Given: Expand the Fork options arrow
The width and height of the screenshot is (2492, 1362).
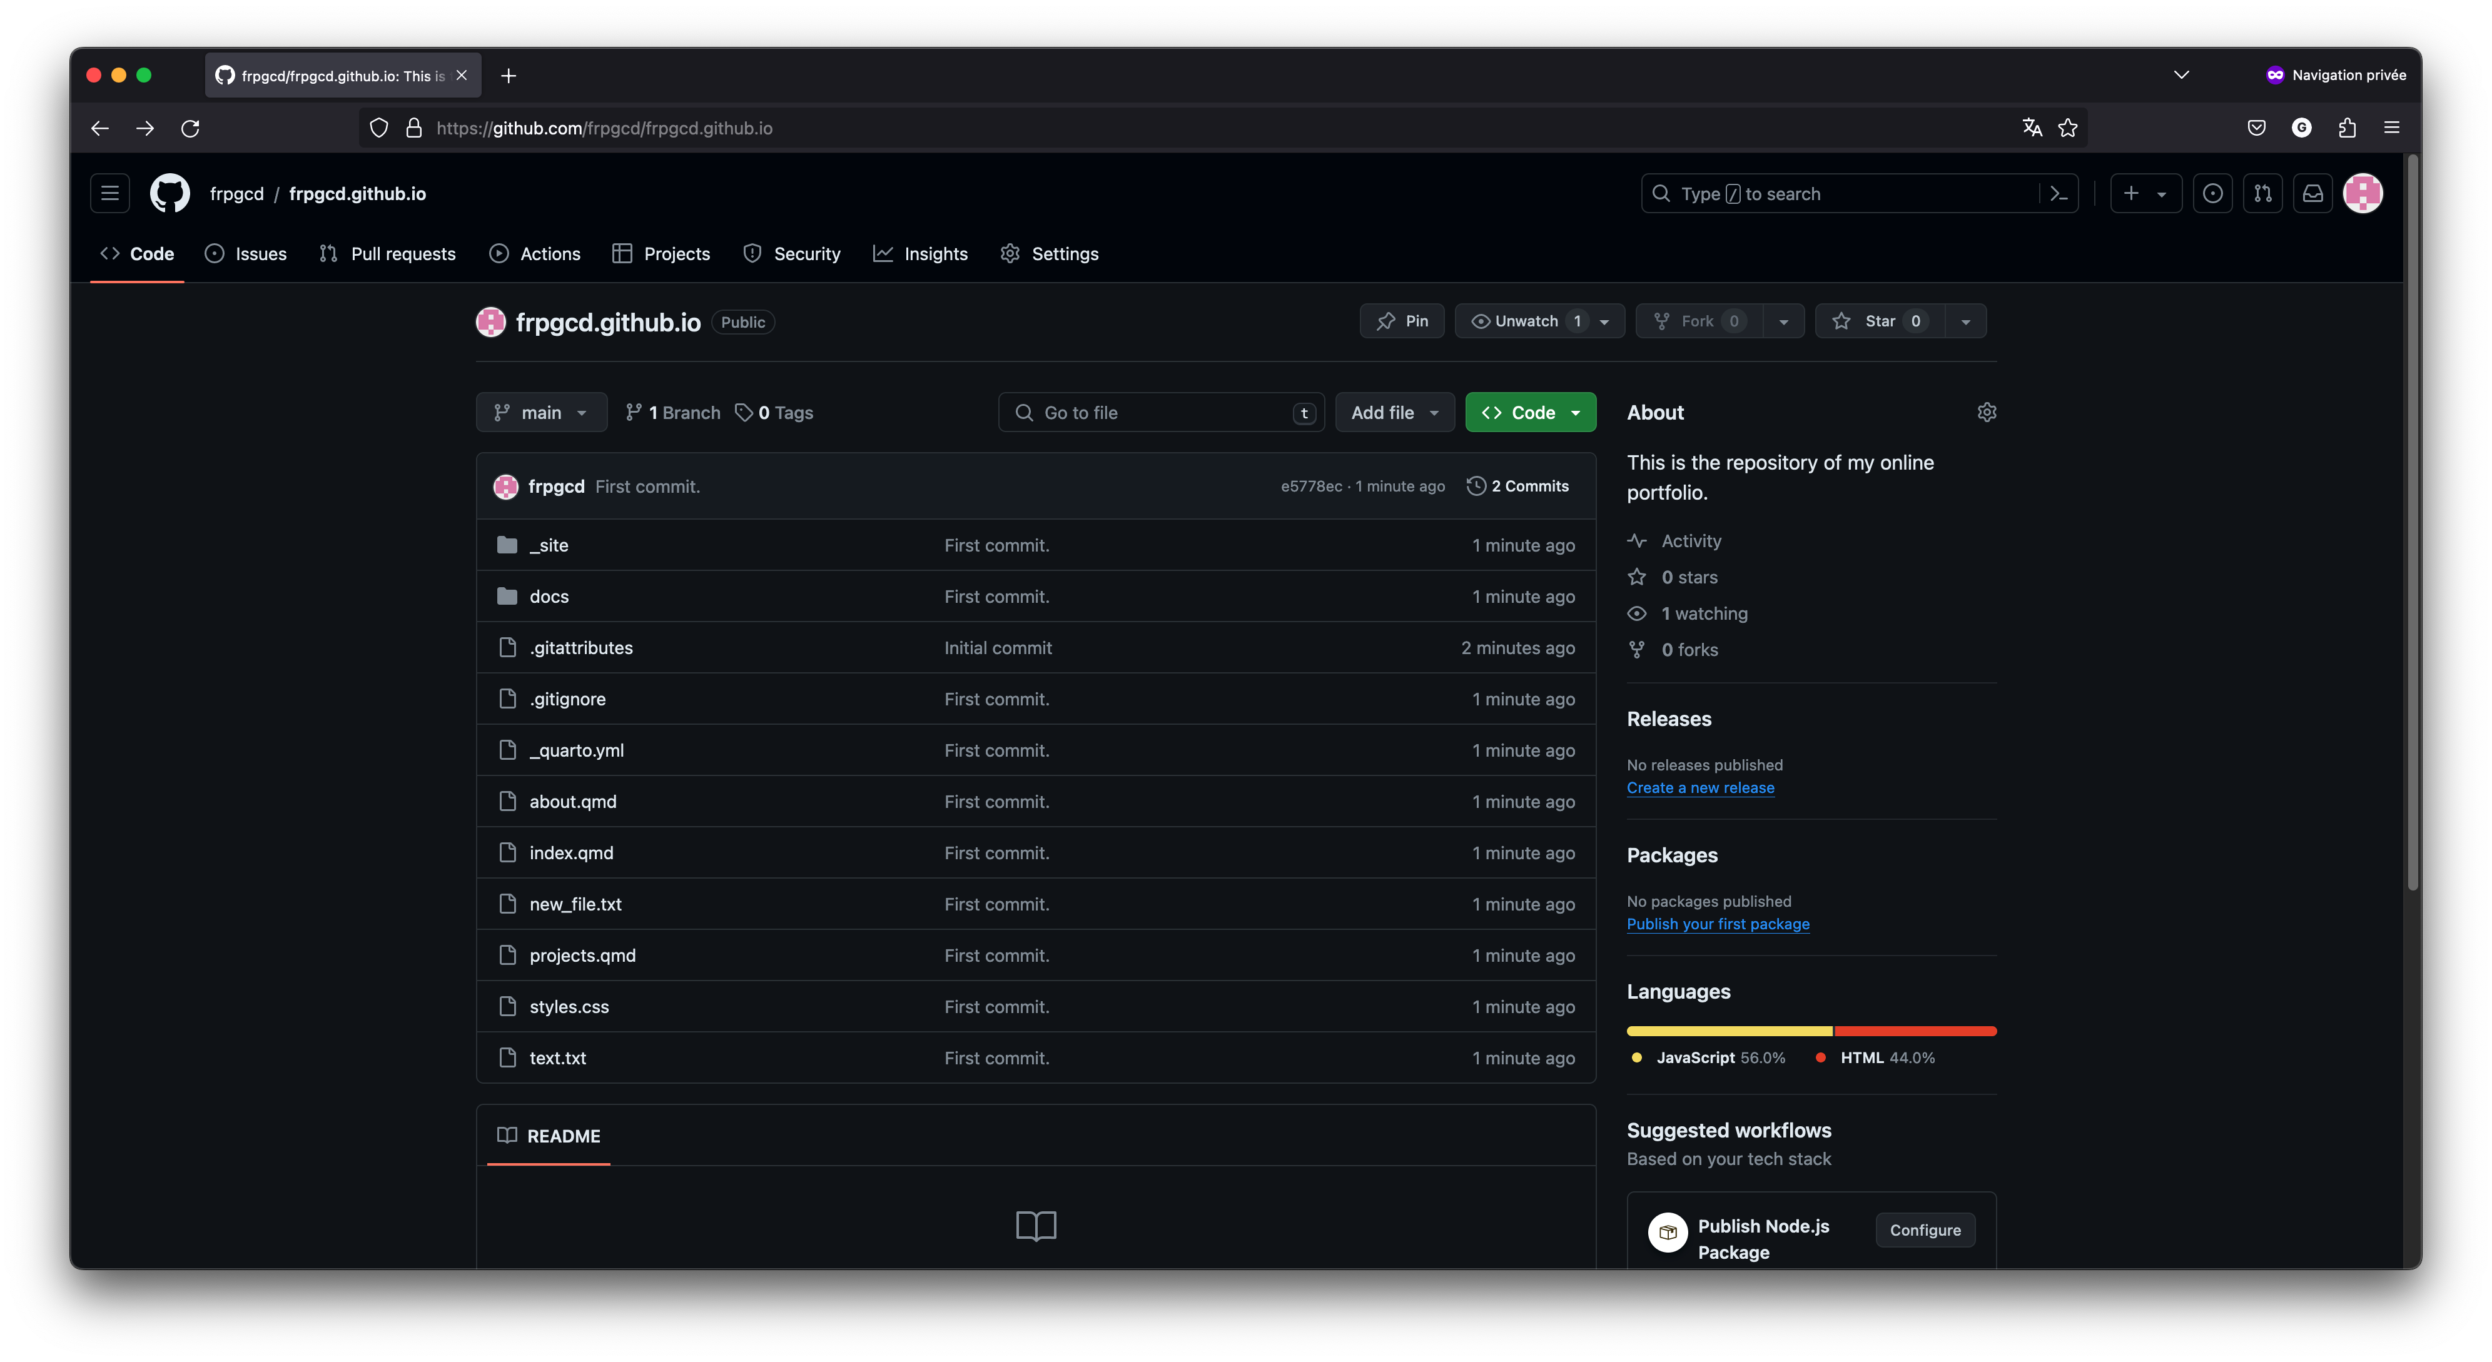Looking at the screenshot, I should (x=1784, y=321).
